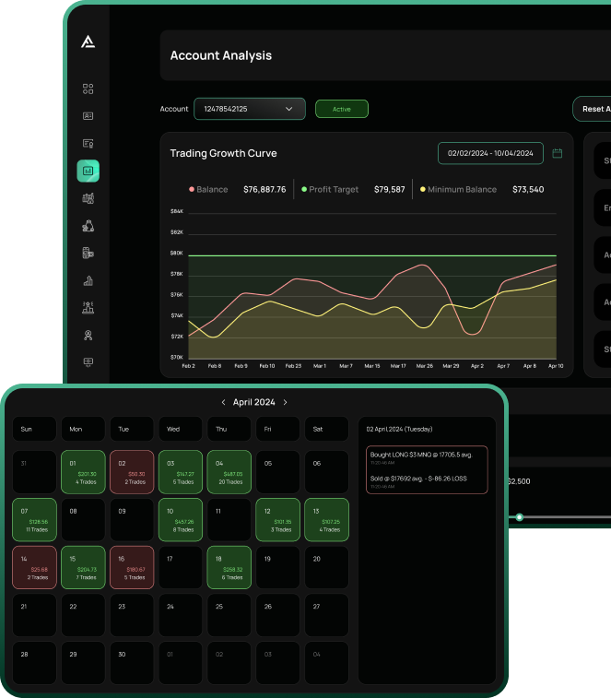This screenshot has height=698, width=611.
Task: Select the highlighted account analysis chart icon
Action: (x=88, y=171)
